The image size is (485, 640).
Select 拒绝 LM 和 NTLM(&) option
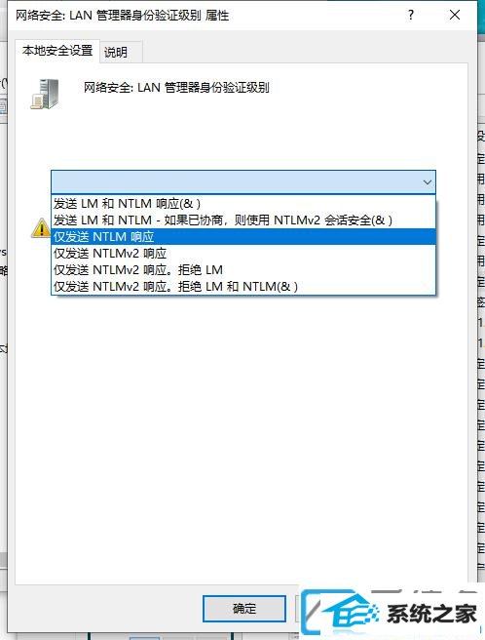click(243, 287)
